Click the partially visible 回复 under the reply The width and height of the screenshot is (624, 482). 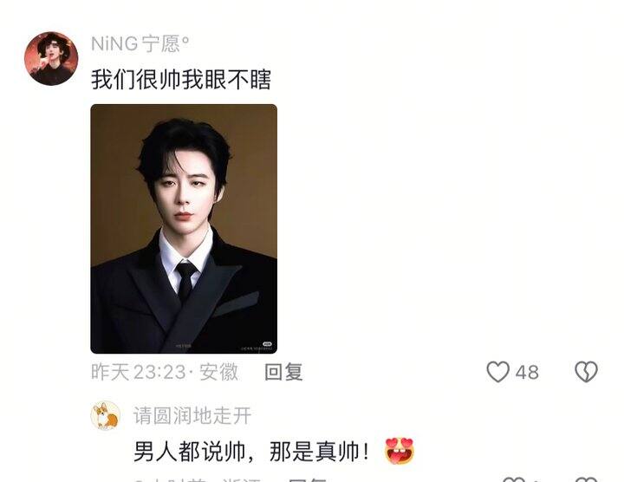click(x=307, y=479)
